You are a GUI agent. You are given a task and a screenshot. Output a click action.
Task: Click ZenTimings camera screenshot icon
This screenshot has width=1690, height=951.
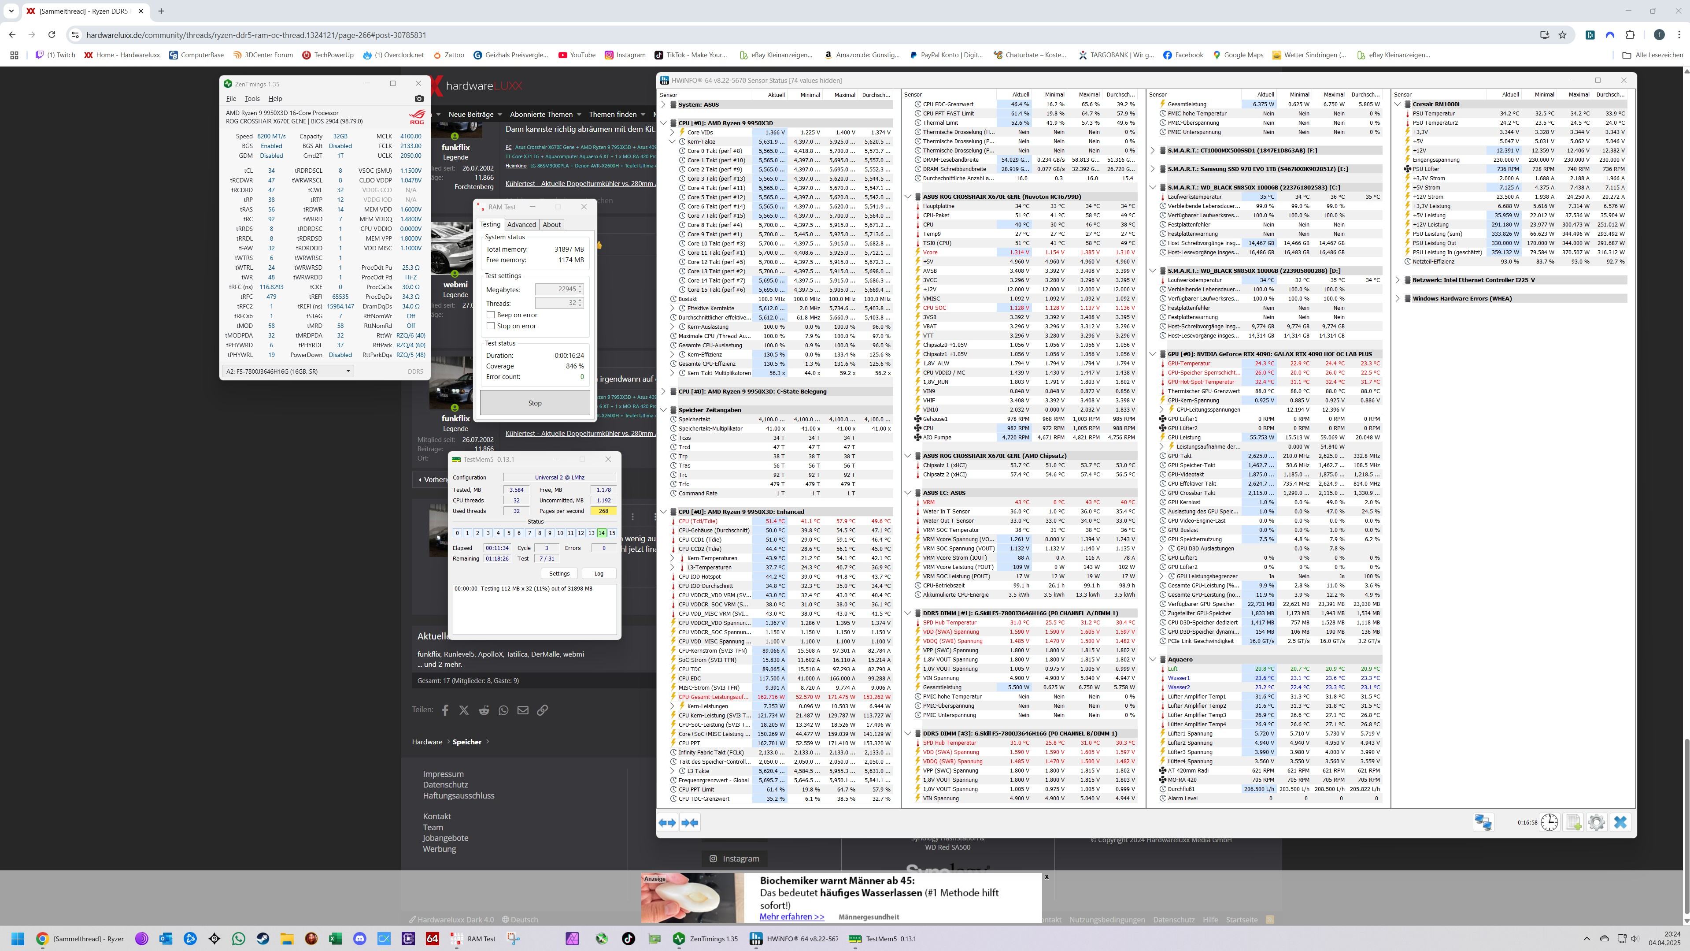tap(419, 98)
